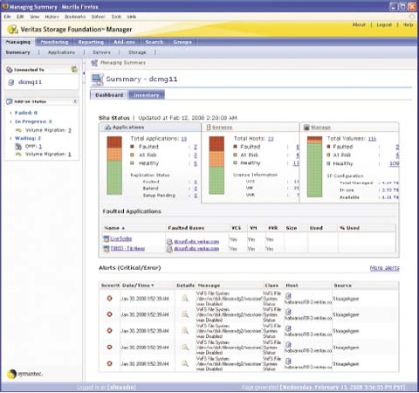Viewport: 419px width, 393px height.
Task: Open the Add-ons main tab
Action: coord(124,42)
